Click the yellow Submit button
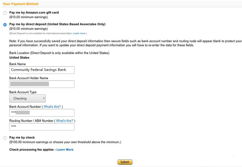This screenshot has height=167, width=242. point(125,162)
